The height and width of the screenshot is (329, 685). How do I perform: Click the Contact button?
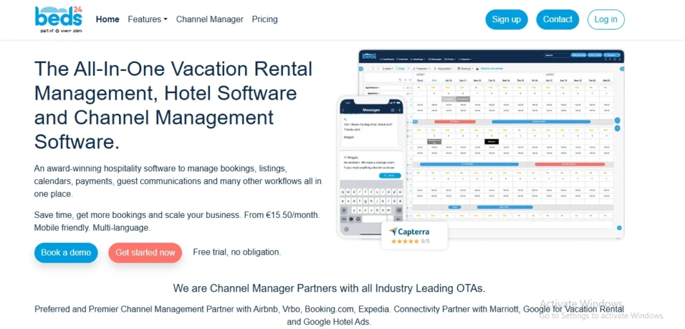click(557, 19)
